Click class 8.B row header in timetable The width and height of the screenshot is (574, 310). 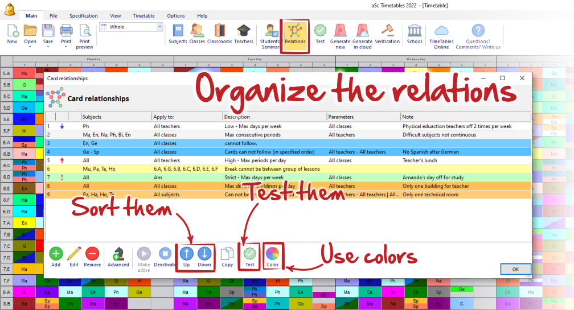pyautogui.click(x=7, y=303)
